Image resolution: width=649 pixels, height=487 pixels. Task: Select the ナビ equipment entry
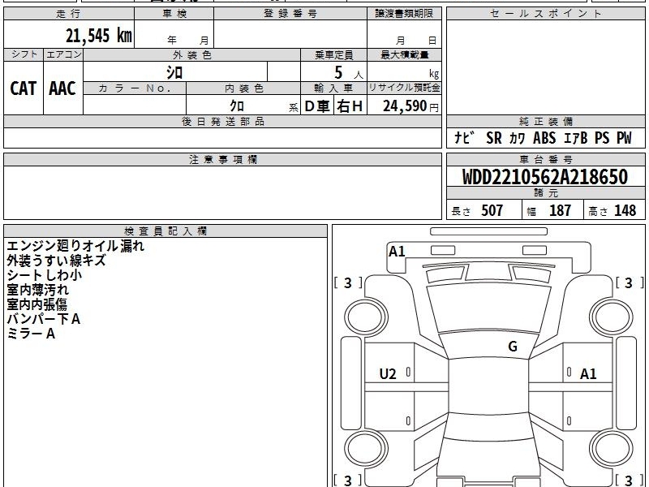463,137
